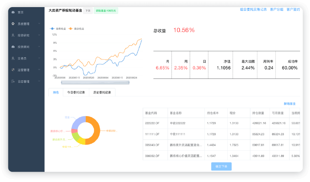Click the 日志管理 document icon
Screen dimensions: 310x182
pyautogui.click(x=13, y=81)
